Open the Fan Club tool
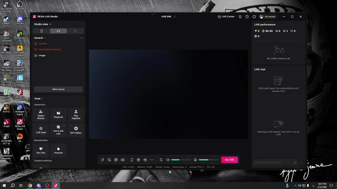The height and width of the screenshot is (189, 337). click(41, 150)
